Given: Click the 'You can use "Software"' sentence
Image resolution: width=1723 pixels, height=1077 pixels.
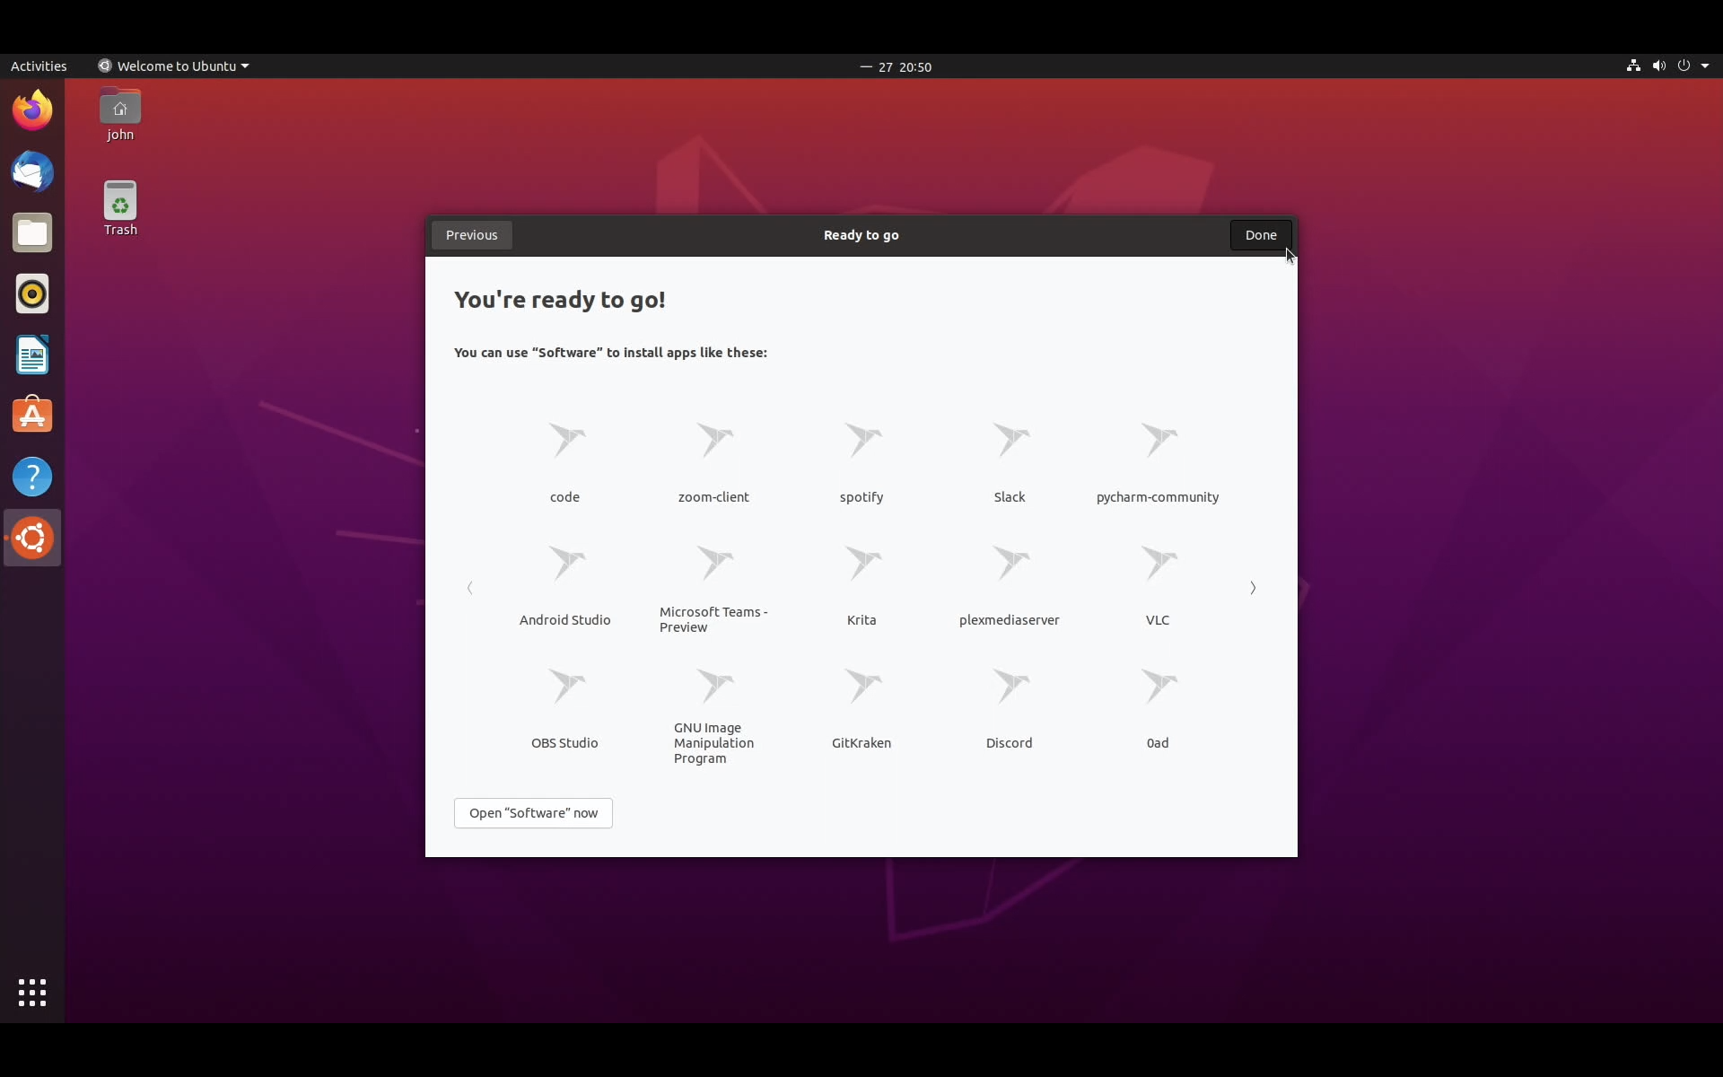Looking at the screenshot, I should point(610,353).
